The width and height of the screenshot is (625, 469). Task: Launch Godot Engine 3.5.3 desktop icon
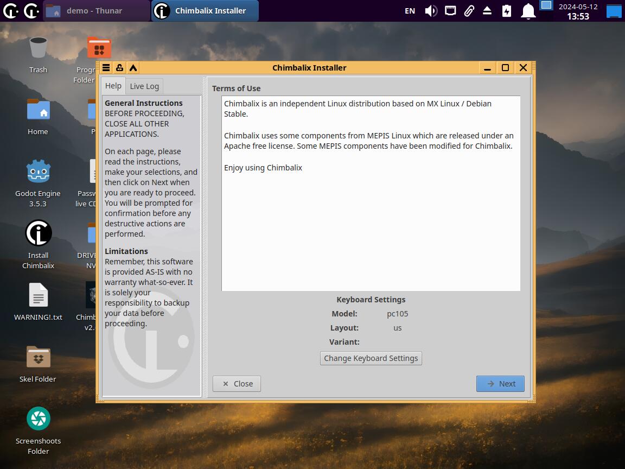38,183
